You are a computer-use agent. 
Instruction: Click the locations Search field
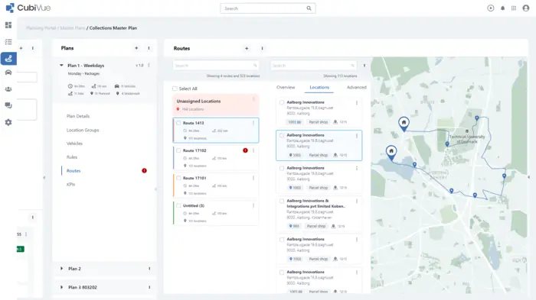[x=313, y=65]
